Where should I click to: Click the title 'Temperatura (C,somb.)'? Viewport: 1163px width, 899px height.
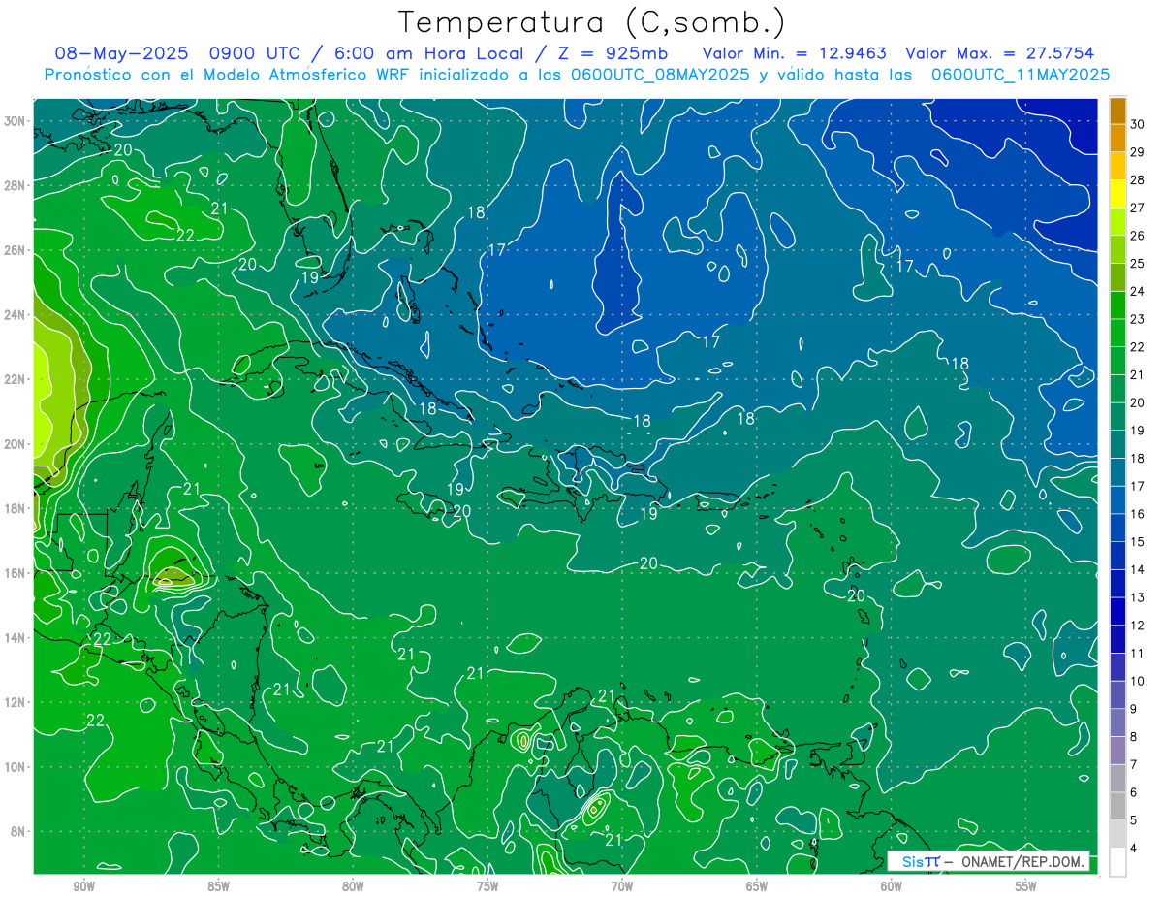(x=591, y=22)
